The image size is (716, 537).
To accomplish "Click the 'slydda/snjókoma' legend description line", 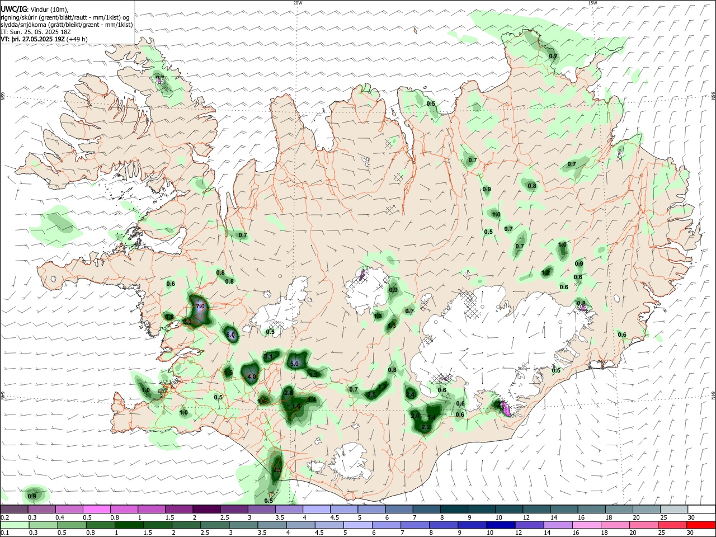I will click(67, 25).
